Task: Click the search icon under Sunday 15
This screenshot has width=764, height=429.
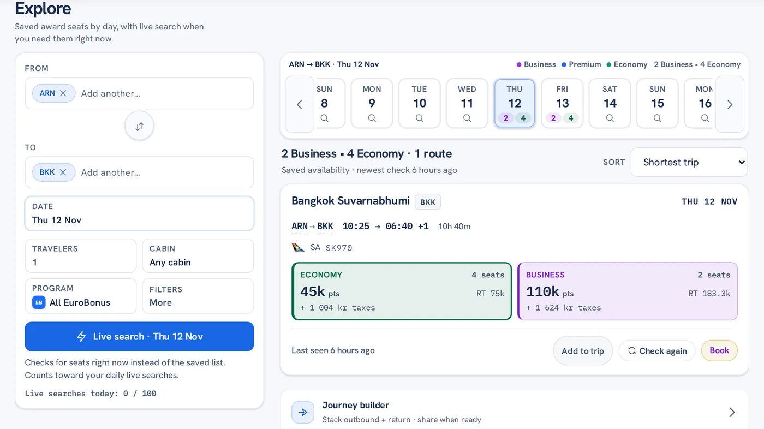Action: (657, 118)
